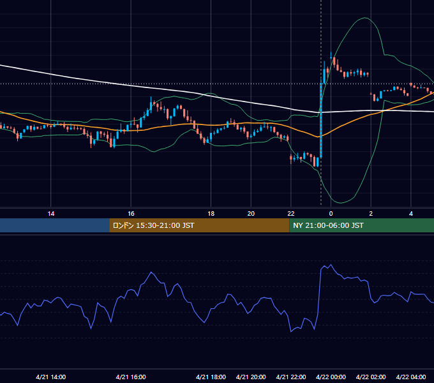The width and height of the screenshot is (434, 383).
Task: Click the 20 hour label on the price chart axis
Action: pos(251,214)
